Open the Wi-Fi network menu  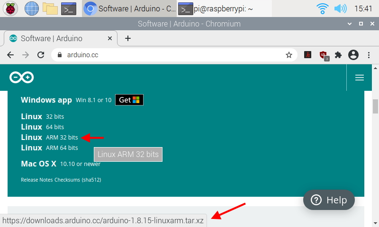(323, 9)
